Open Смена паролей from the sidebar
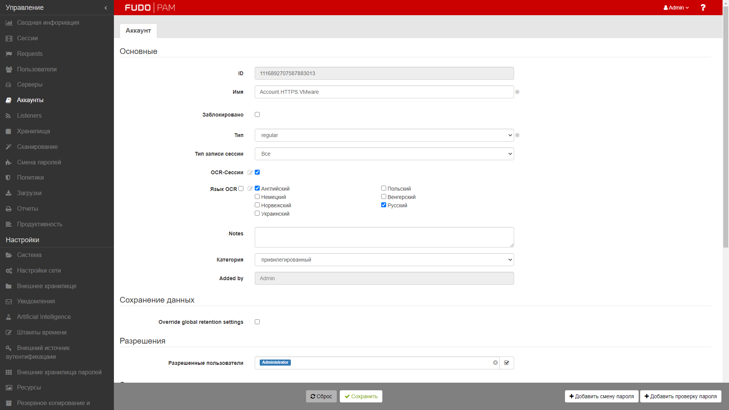The height and width of the screenshot is (410, 729). (x=39, y=162)
